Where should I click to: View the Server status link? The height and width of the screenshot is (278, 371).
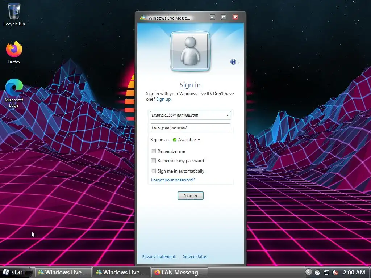pos(195,257)
